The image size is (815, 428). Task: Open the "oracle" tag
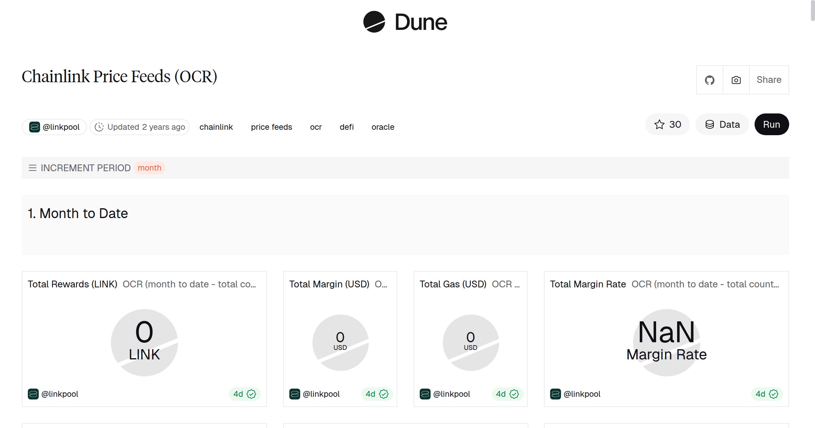coord(383,127)
